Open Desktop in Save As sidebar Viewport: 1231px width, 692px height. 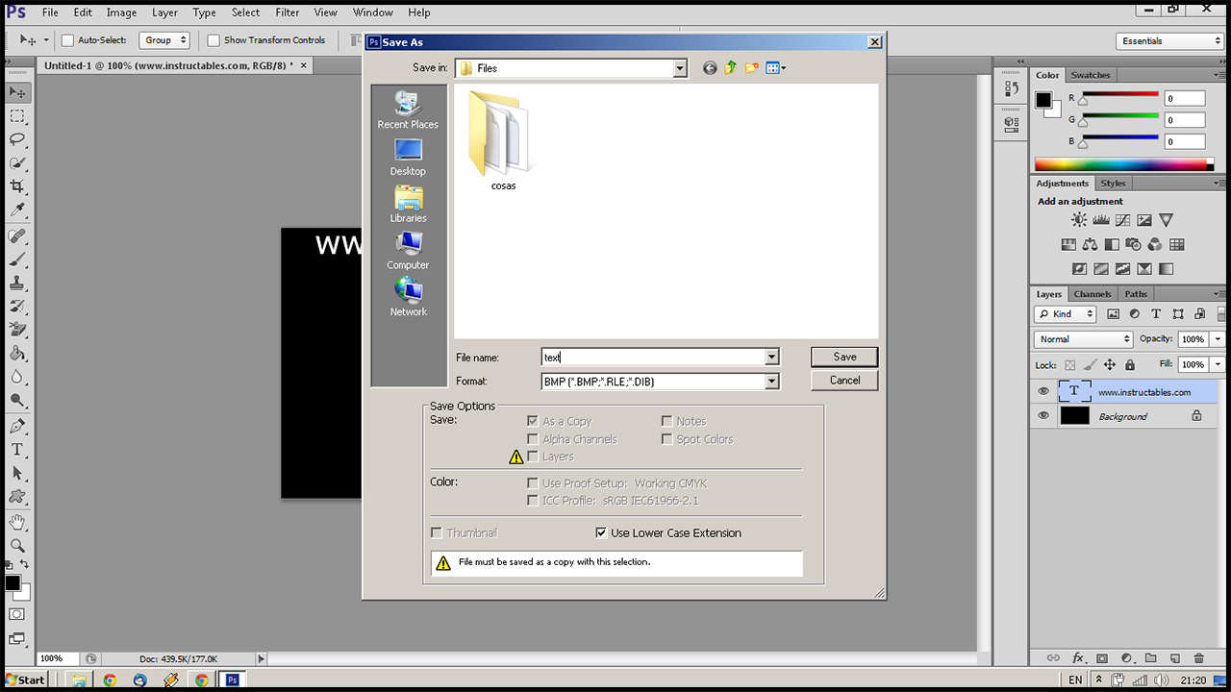click(x=408, y=159)
